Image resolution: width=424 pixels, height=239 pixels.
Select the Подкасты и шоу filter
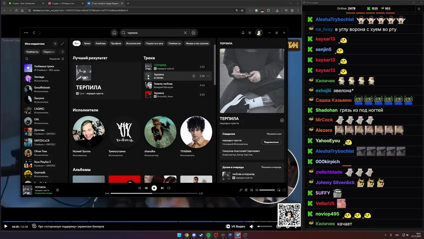155,43
